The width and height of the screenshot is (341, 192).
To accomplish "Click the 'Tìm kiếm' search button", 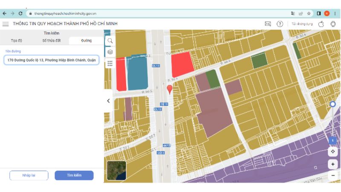I will [74, 175].
